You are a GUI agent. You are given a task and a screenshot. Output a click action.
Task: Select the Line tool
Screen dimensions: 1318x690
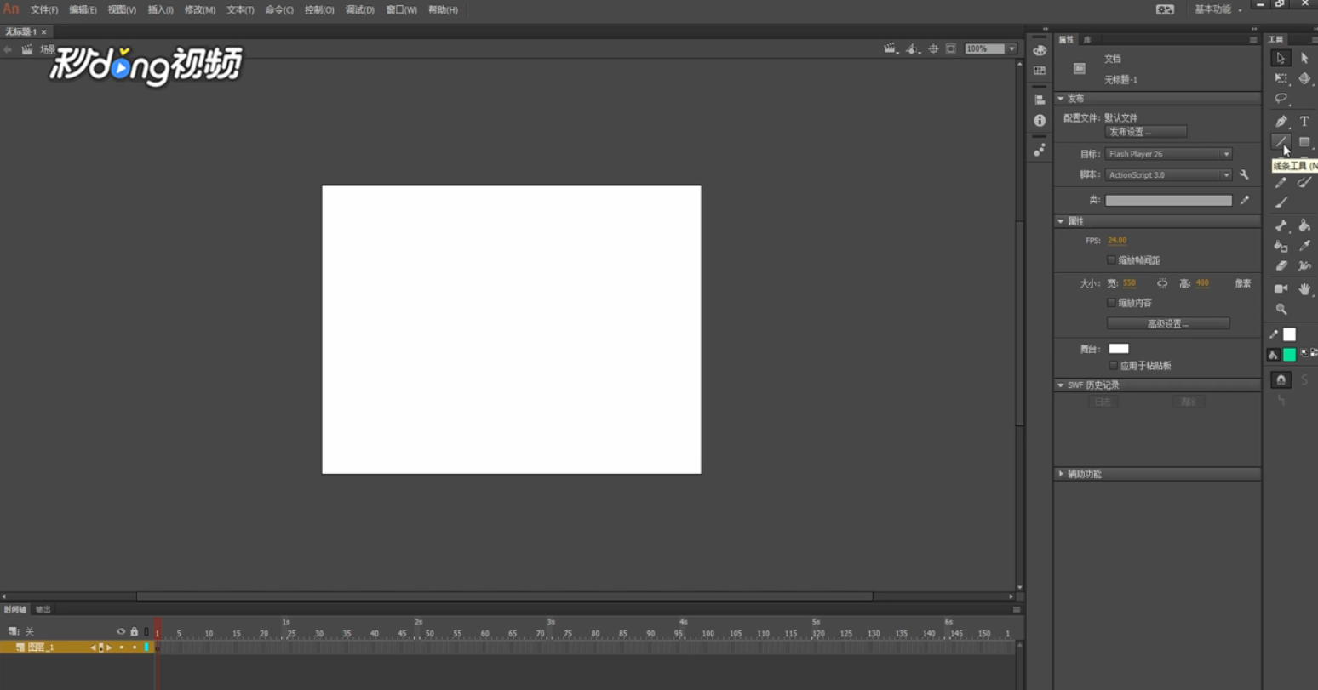[x=1281, y=142]
